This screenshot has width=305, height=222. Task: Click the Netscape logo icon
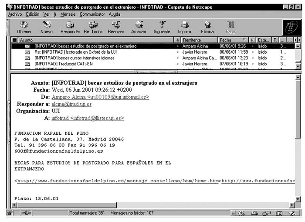(291, 27)
